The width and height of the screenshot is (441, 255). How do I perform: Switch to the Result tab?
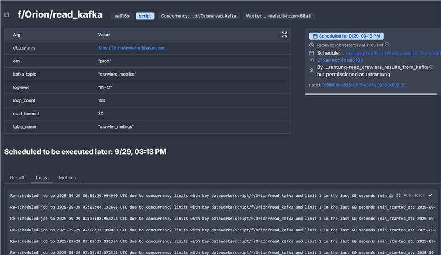point(17,178)
